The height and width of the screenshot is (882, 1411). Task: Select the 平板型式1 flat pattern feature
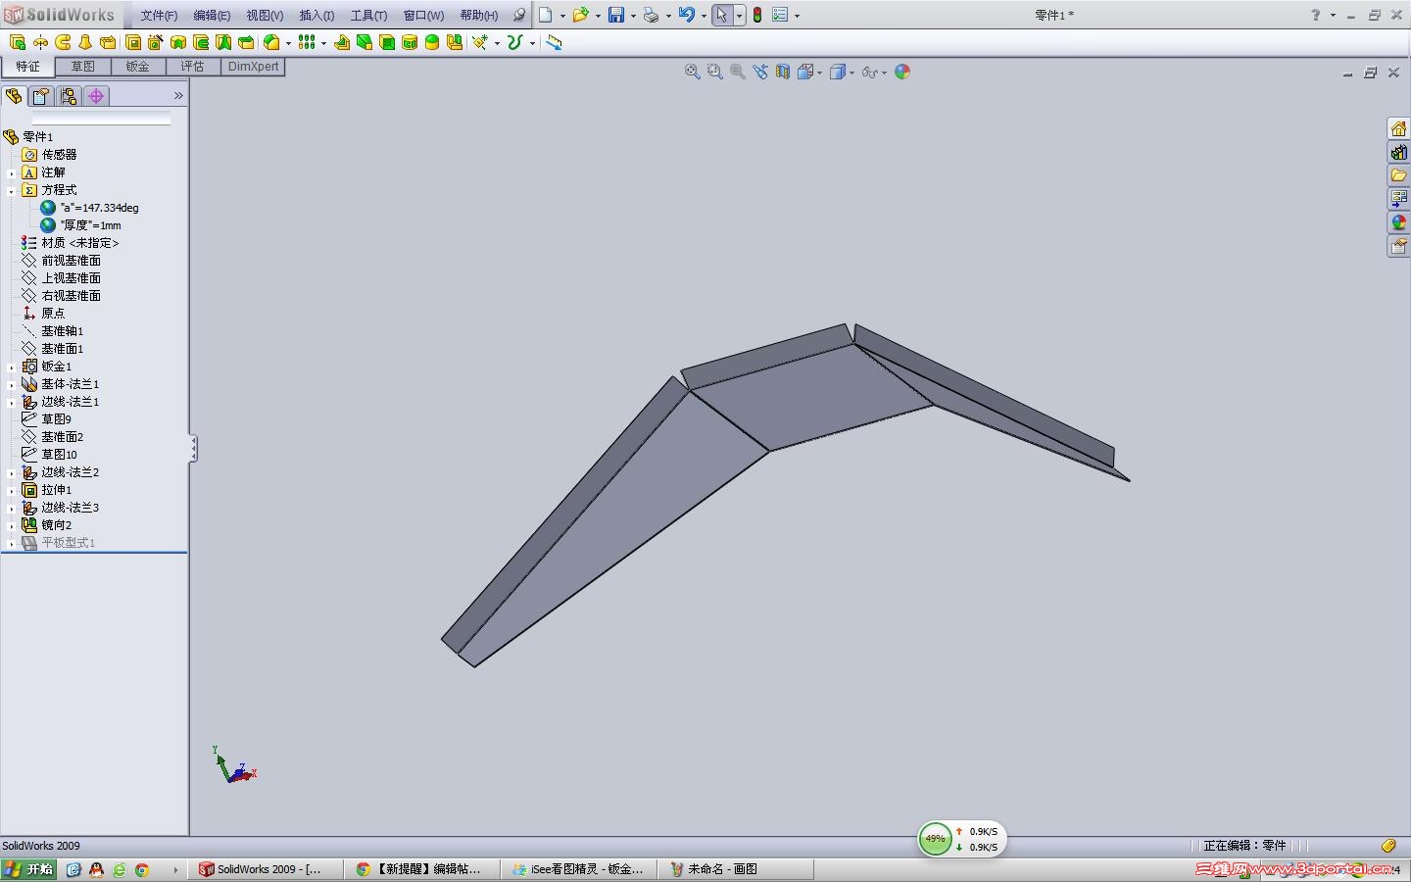[x=68, y=543]
